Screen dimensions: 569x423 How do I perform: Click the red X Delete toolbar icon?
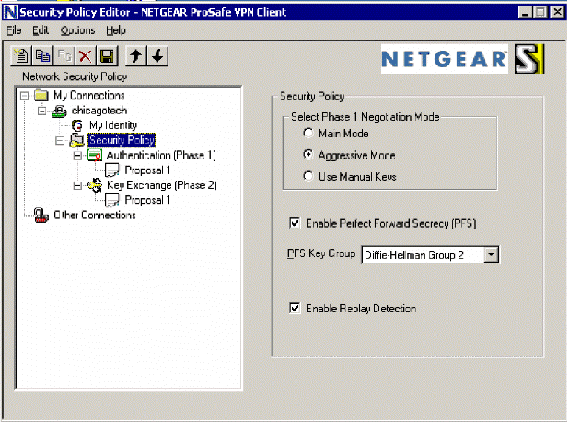click(x=86, y=56)
